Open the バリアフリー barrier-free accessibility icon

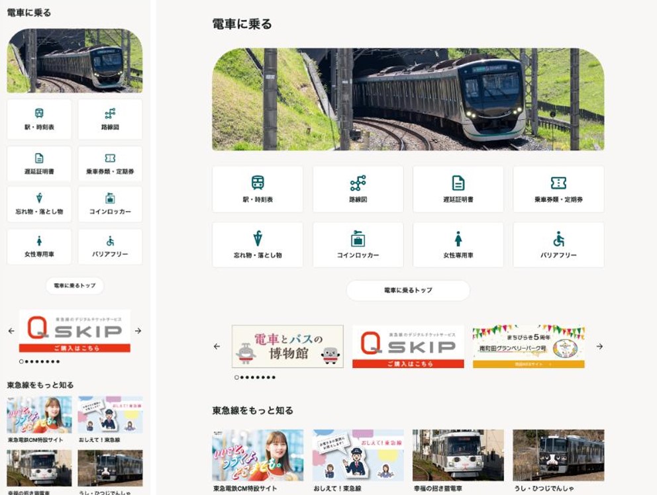560,245
